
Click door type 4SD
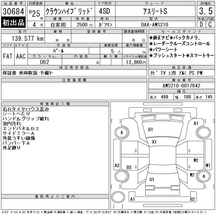click(x=104, y=11)
